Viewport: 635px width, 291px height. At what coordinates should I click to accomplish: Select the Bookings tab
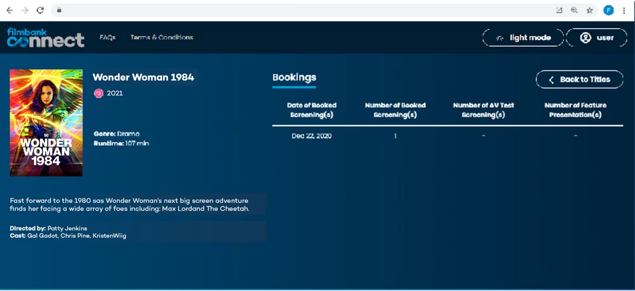[294, 77]
